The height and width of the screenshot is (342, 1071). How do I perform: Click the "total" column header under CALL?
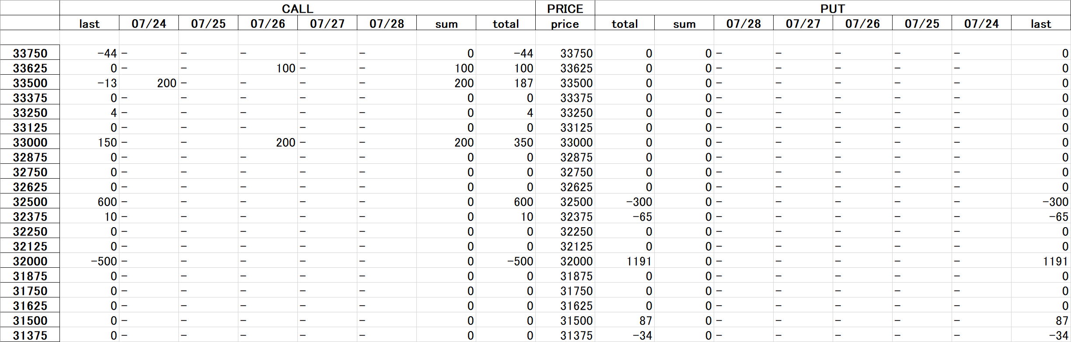506,24
